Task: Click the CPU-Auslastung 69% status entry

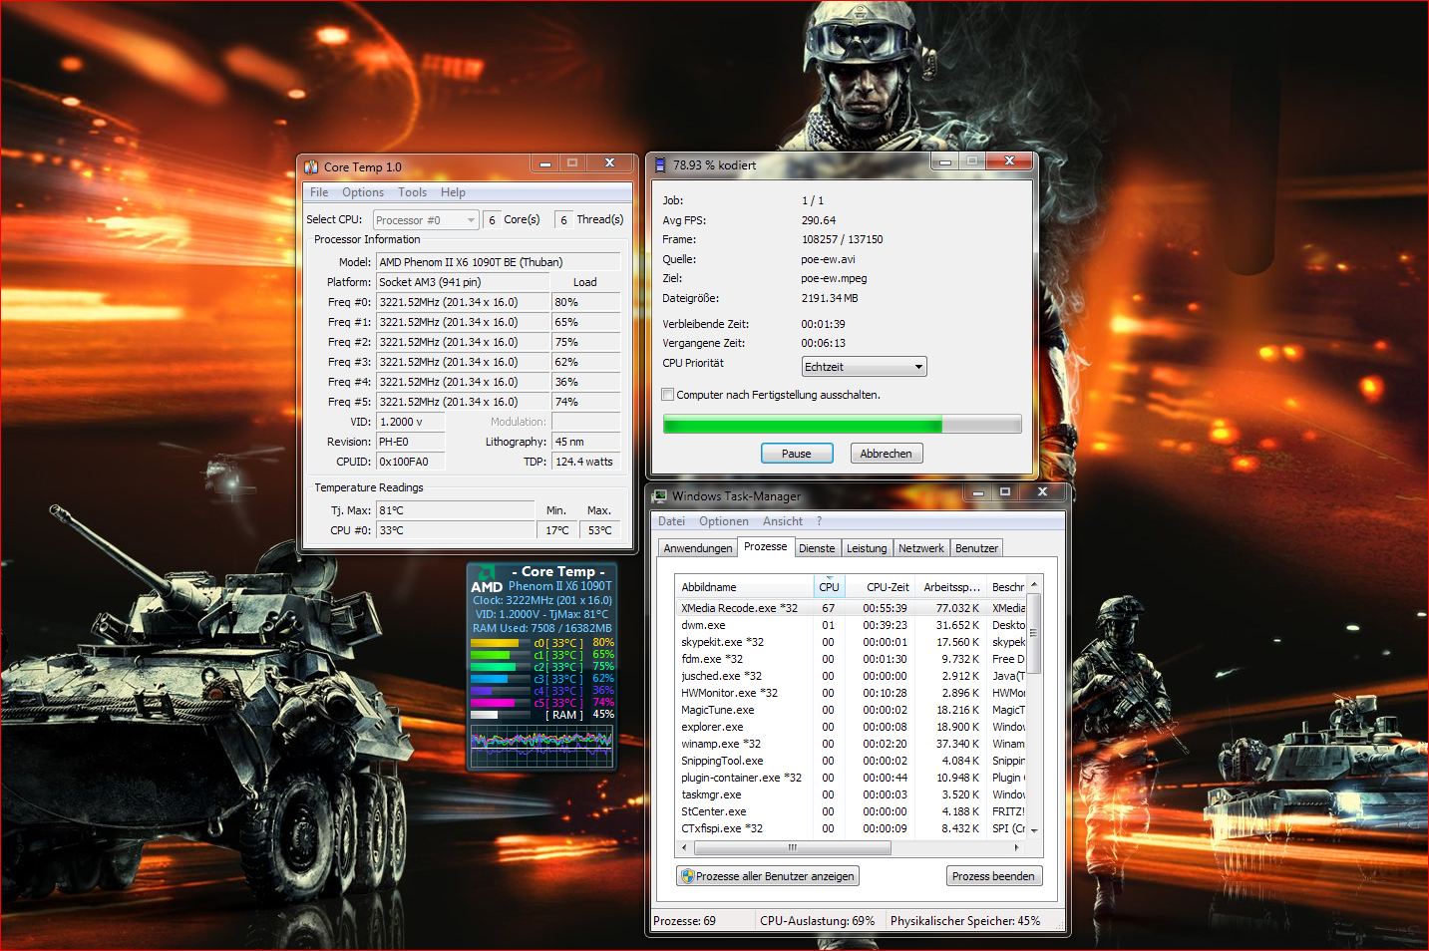Action: 818,921
